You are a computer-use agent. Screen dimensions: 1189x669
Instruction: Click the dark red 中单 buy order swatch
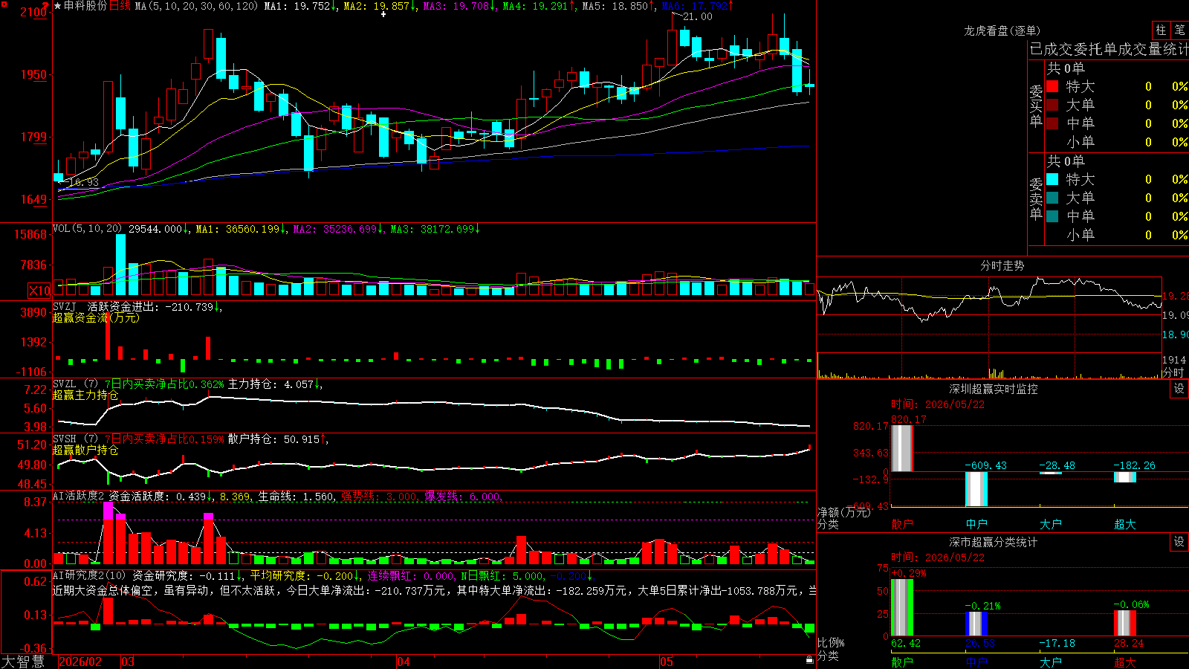pos(1052,123)
